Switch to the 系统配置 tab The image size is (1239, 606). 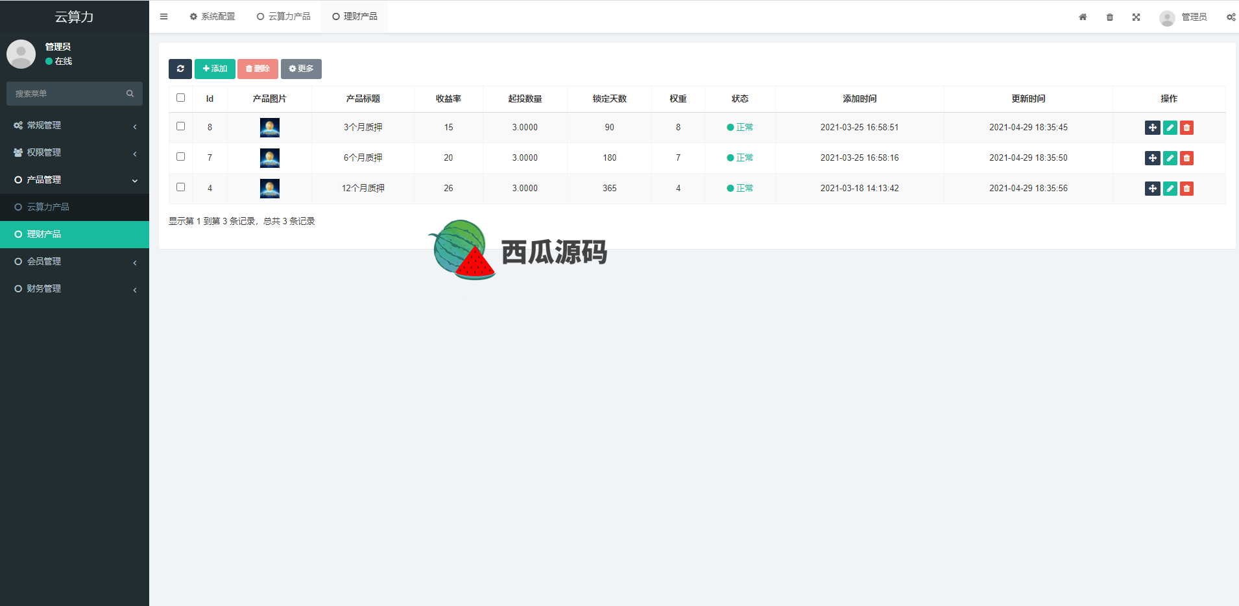(212, 17)
